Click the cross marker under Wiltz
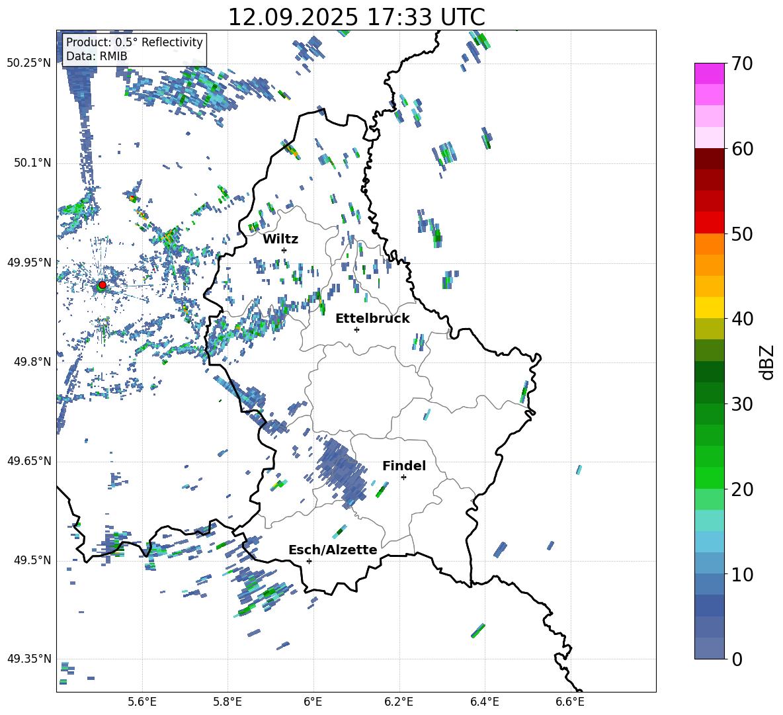The height and width of the screenshot is (715, 783). click(284, 250)
